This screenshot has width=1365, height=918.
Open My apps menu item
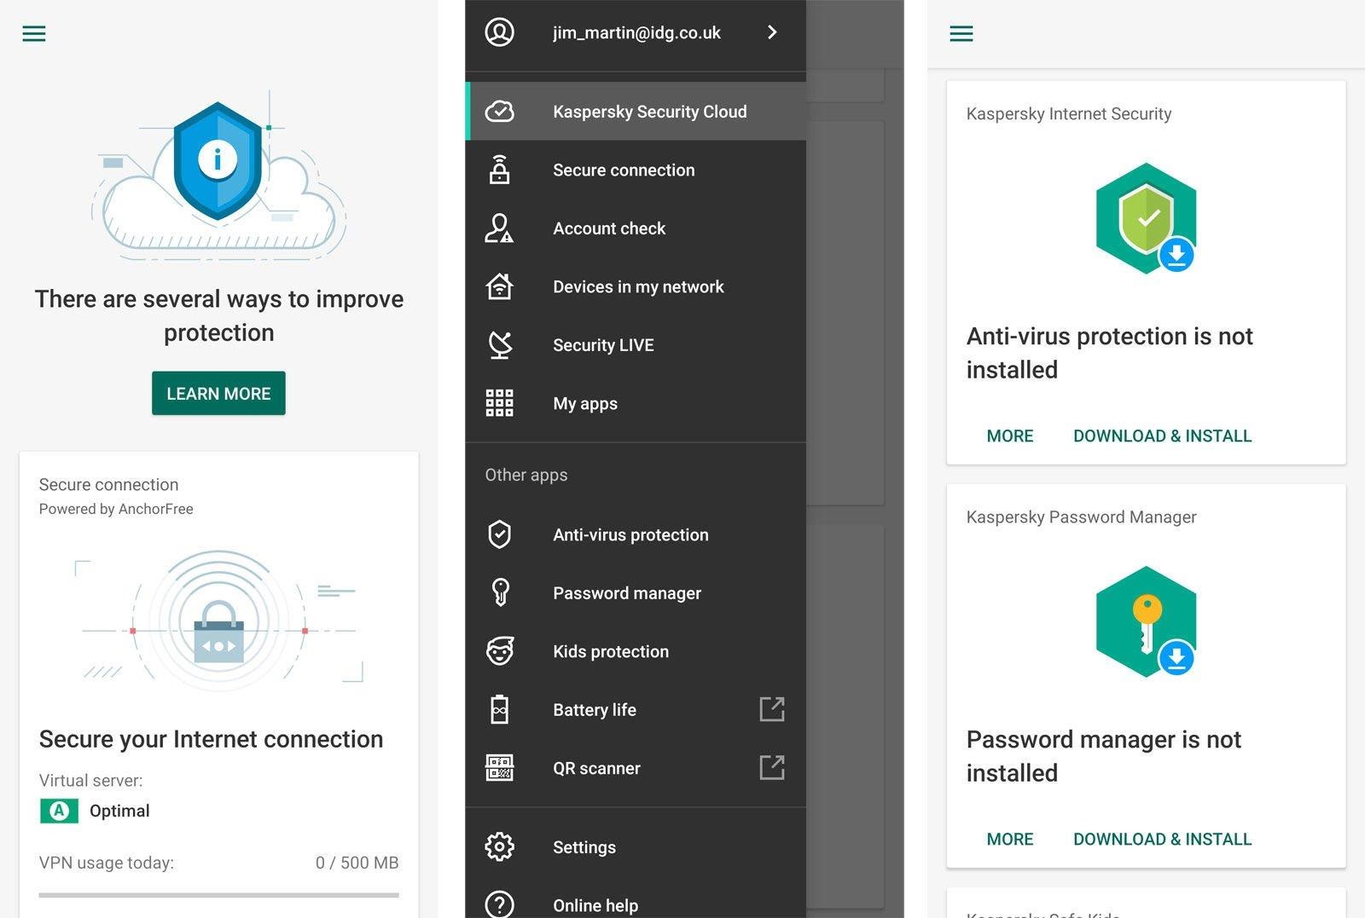[636, 403]
